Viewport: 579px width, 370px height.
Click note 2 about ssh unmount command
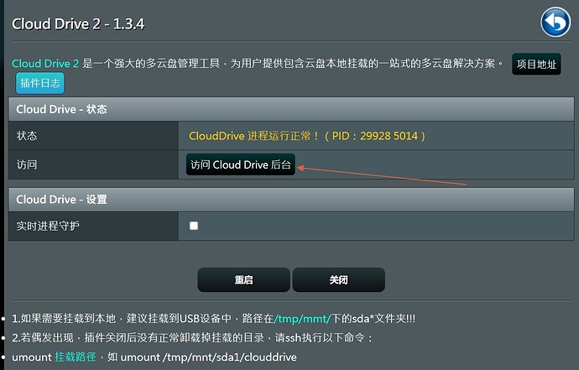192,337
